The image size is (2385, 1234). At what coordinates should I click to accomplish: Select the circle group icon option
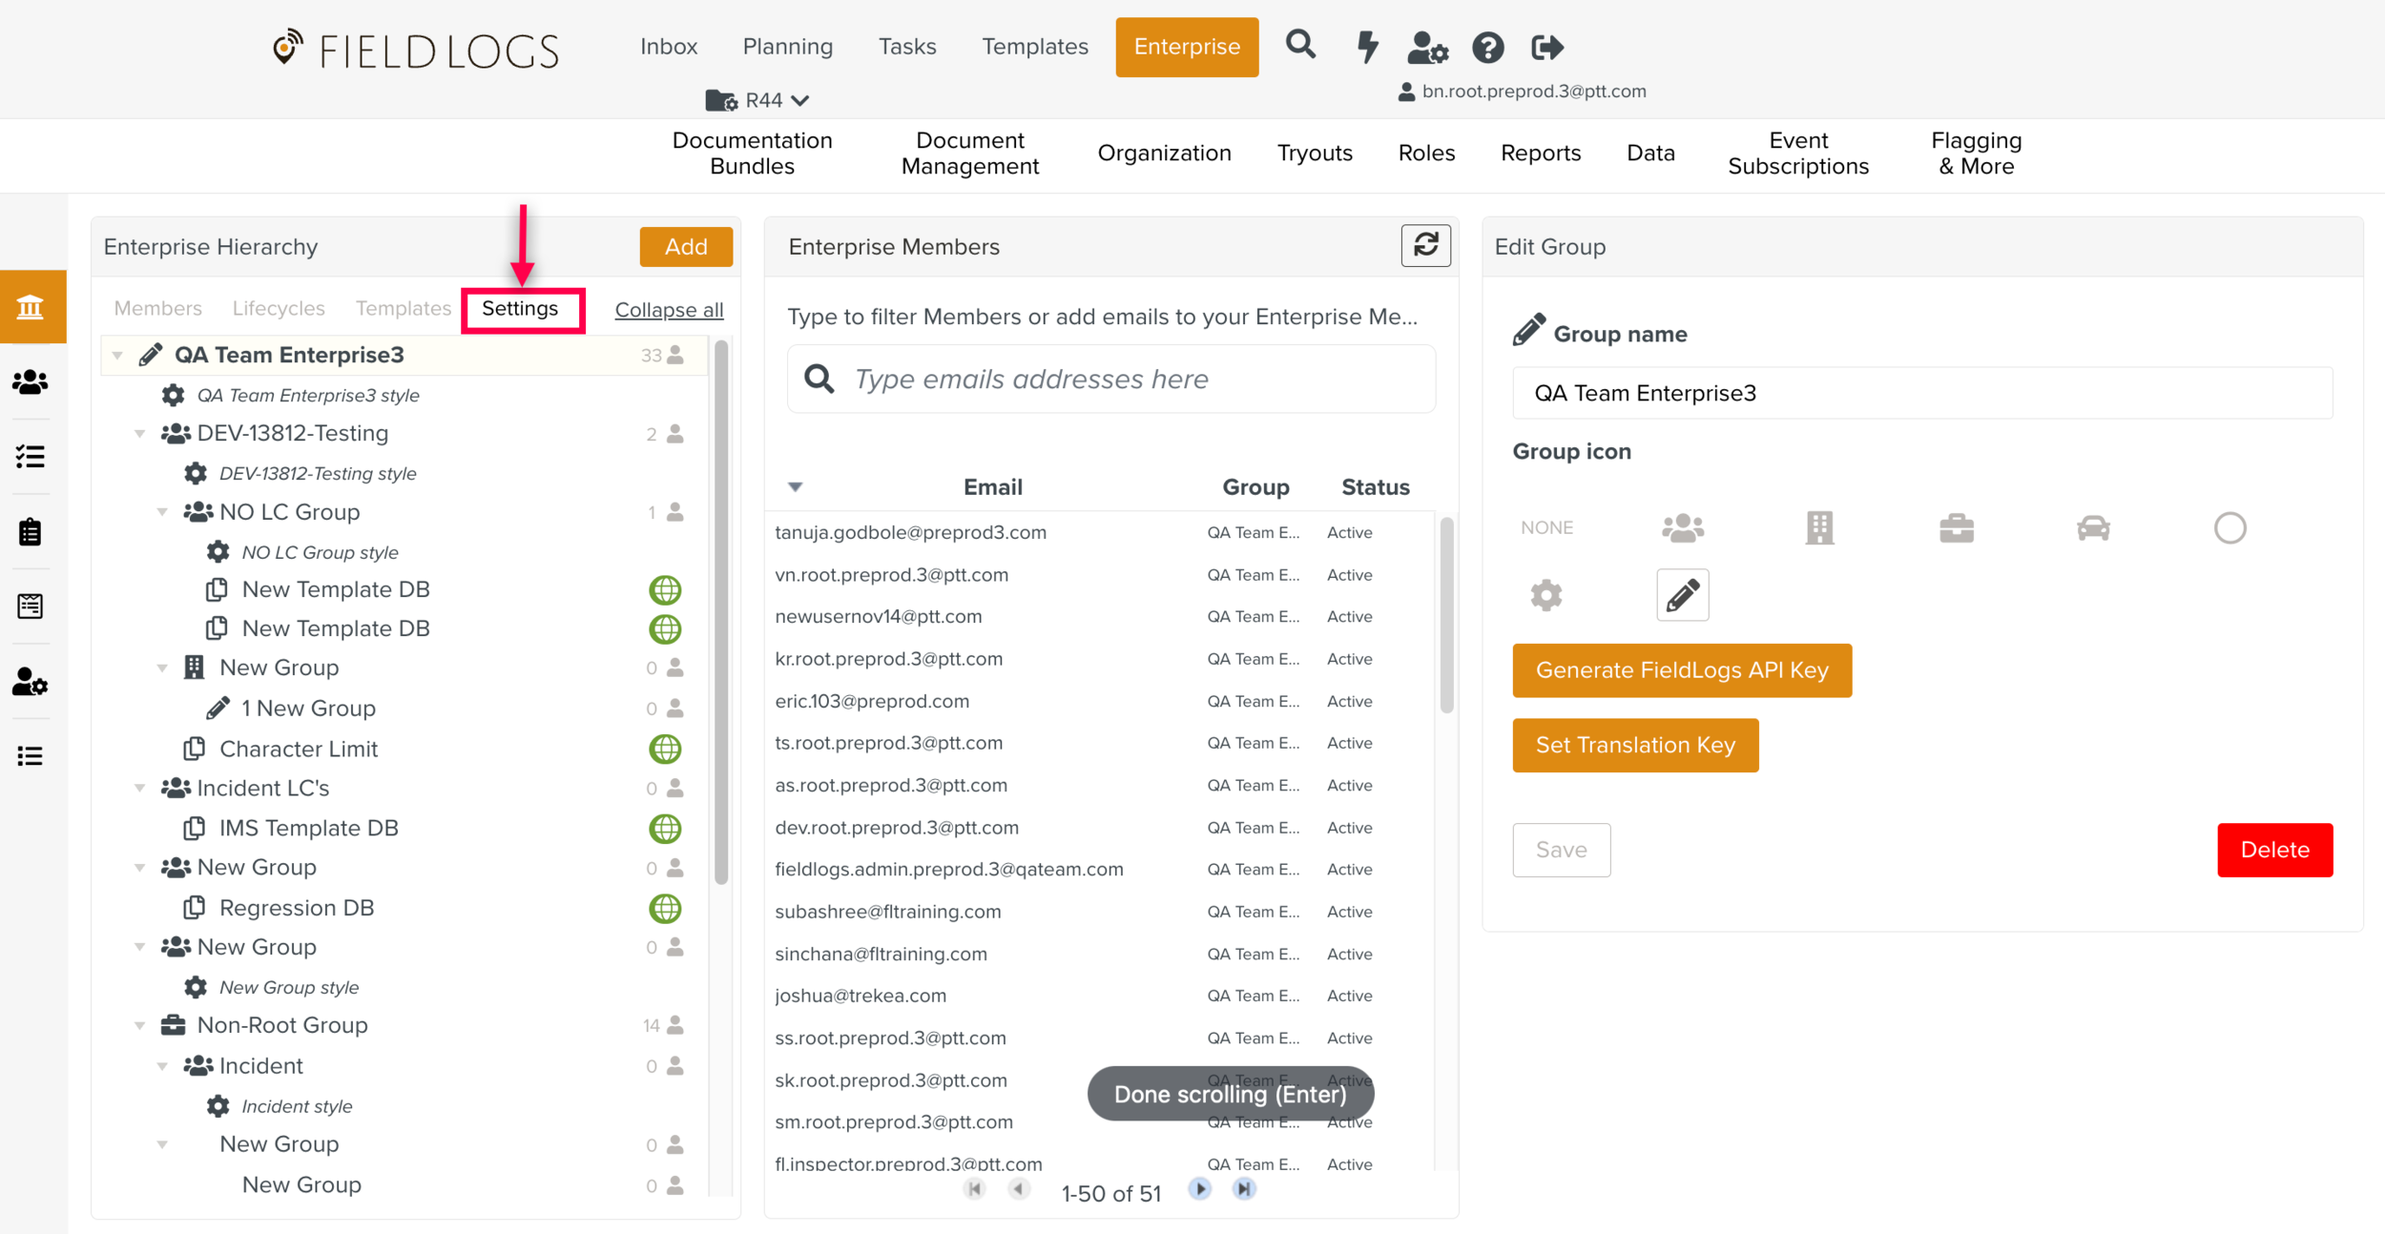[2229, 527]
